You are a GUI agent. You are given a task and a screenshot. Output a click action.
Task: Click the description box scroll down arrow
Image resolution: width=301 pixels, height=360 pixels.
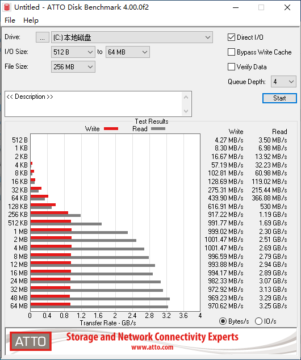[186, 111]
